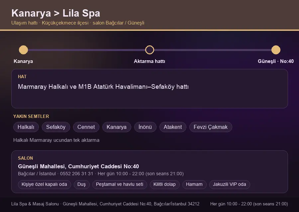Select the İnönü neighborhood chip
299x212 pixels.
pos(145,127)
